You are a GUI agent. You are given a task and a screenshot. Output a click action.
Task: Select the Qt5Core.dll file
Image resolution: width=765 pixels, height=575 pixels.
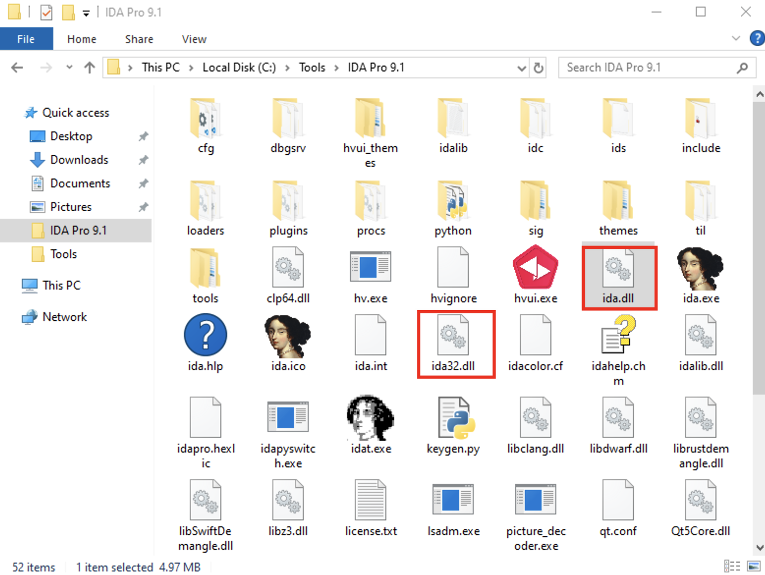click(701, 508)
